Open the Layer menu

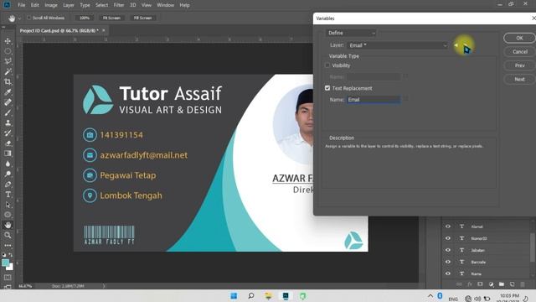tap(69, 5)
